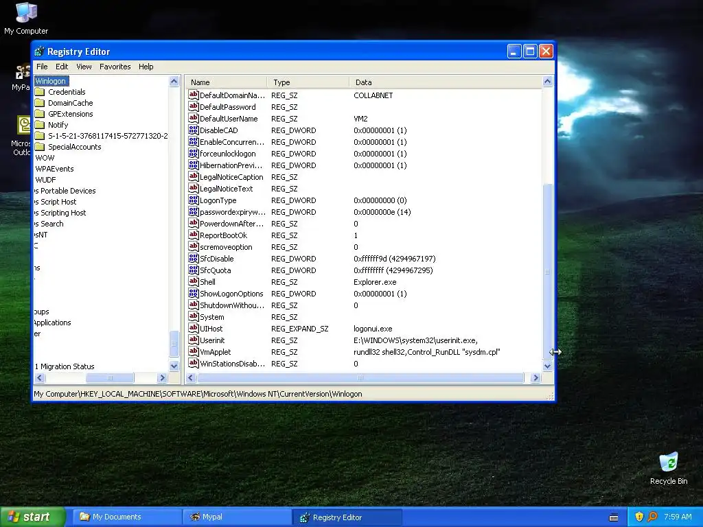The width and height of the screenshot is (703, 527).
Task: Switch to Mypal taskbar button
Action: point(237,517)
